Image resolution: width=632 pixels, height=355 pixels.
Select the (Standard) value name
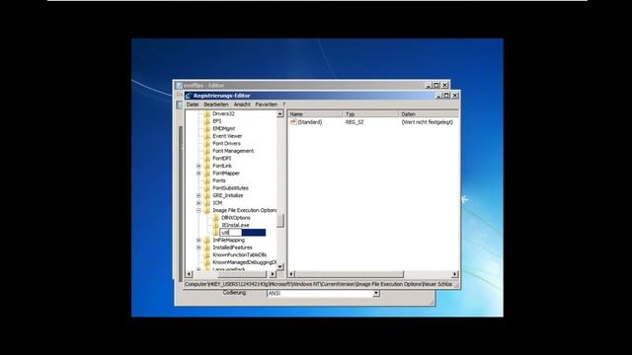point(309,122)
